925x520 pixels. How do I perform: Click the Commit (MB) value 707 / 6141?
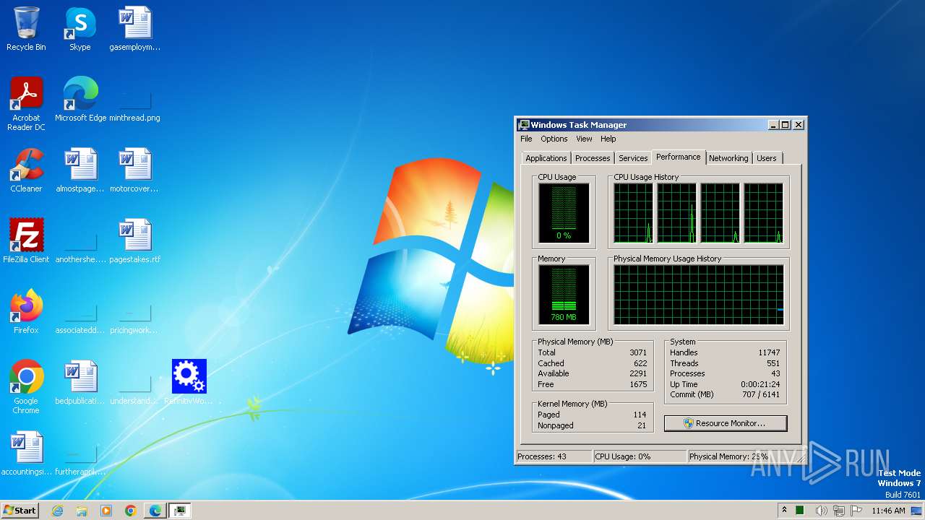(x=761, y=394)
